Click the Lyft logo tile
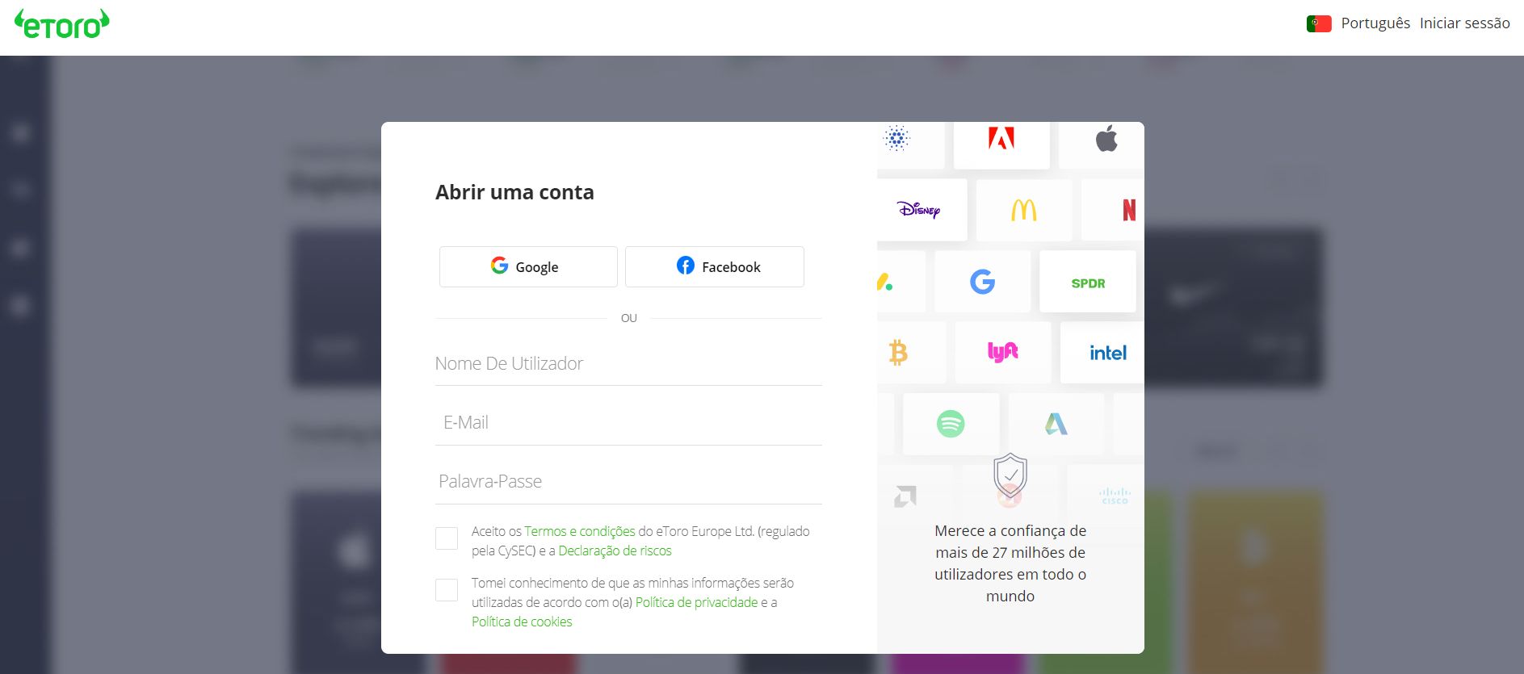Viewport: 1524px width, 674px height. pos(1003,353)
